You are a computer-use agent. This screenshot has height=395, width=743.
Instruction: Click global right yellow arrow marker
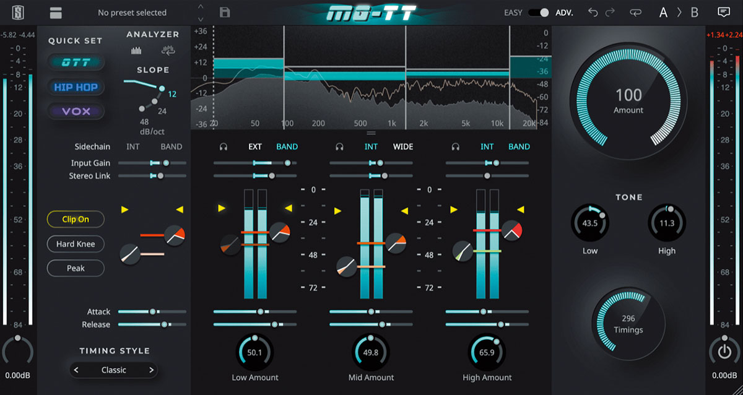pos(180,210)
